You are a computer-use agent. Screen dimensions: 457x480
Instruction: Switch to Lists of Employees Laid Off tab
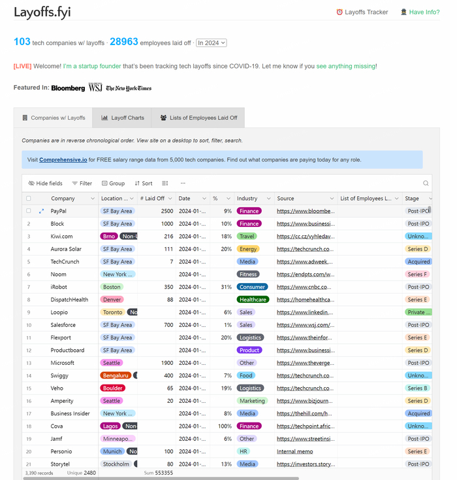(198, 118)
